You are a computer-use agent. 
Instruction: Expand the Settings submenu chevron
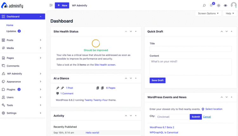coord(41,113)
